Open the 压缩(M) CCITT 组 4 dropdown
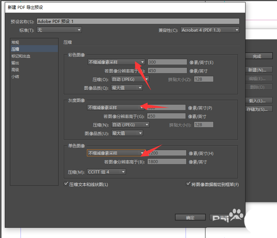 (106, 172)
